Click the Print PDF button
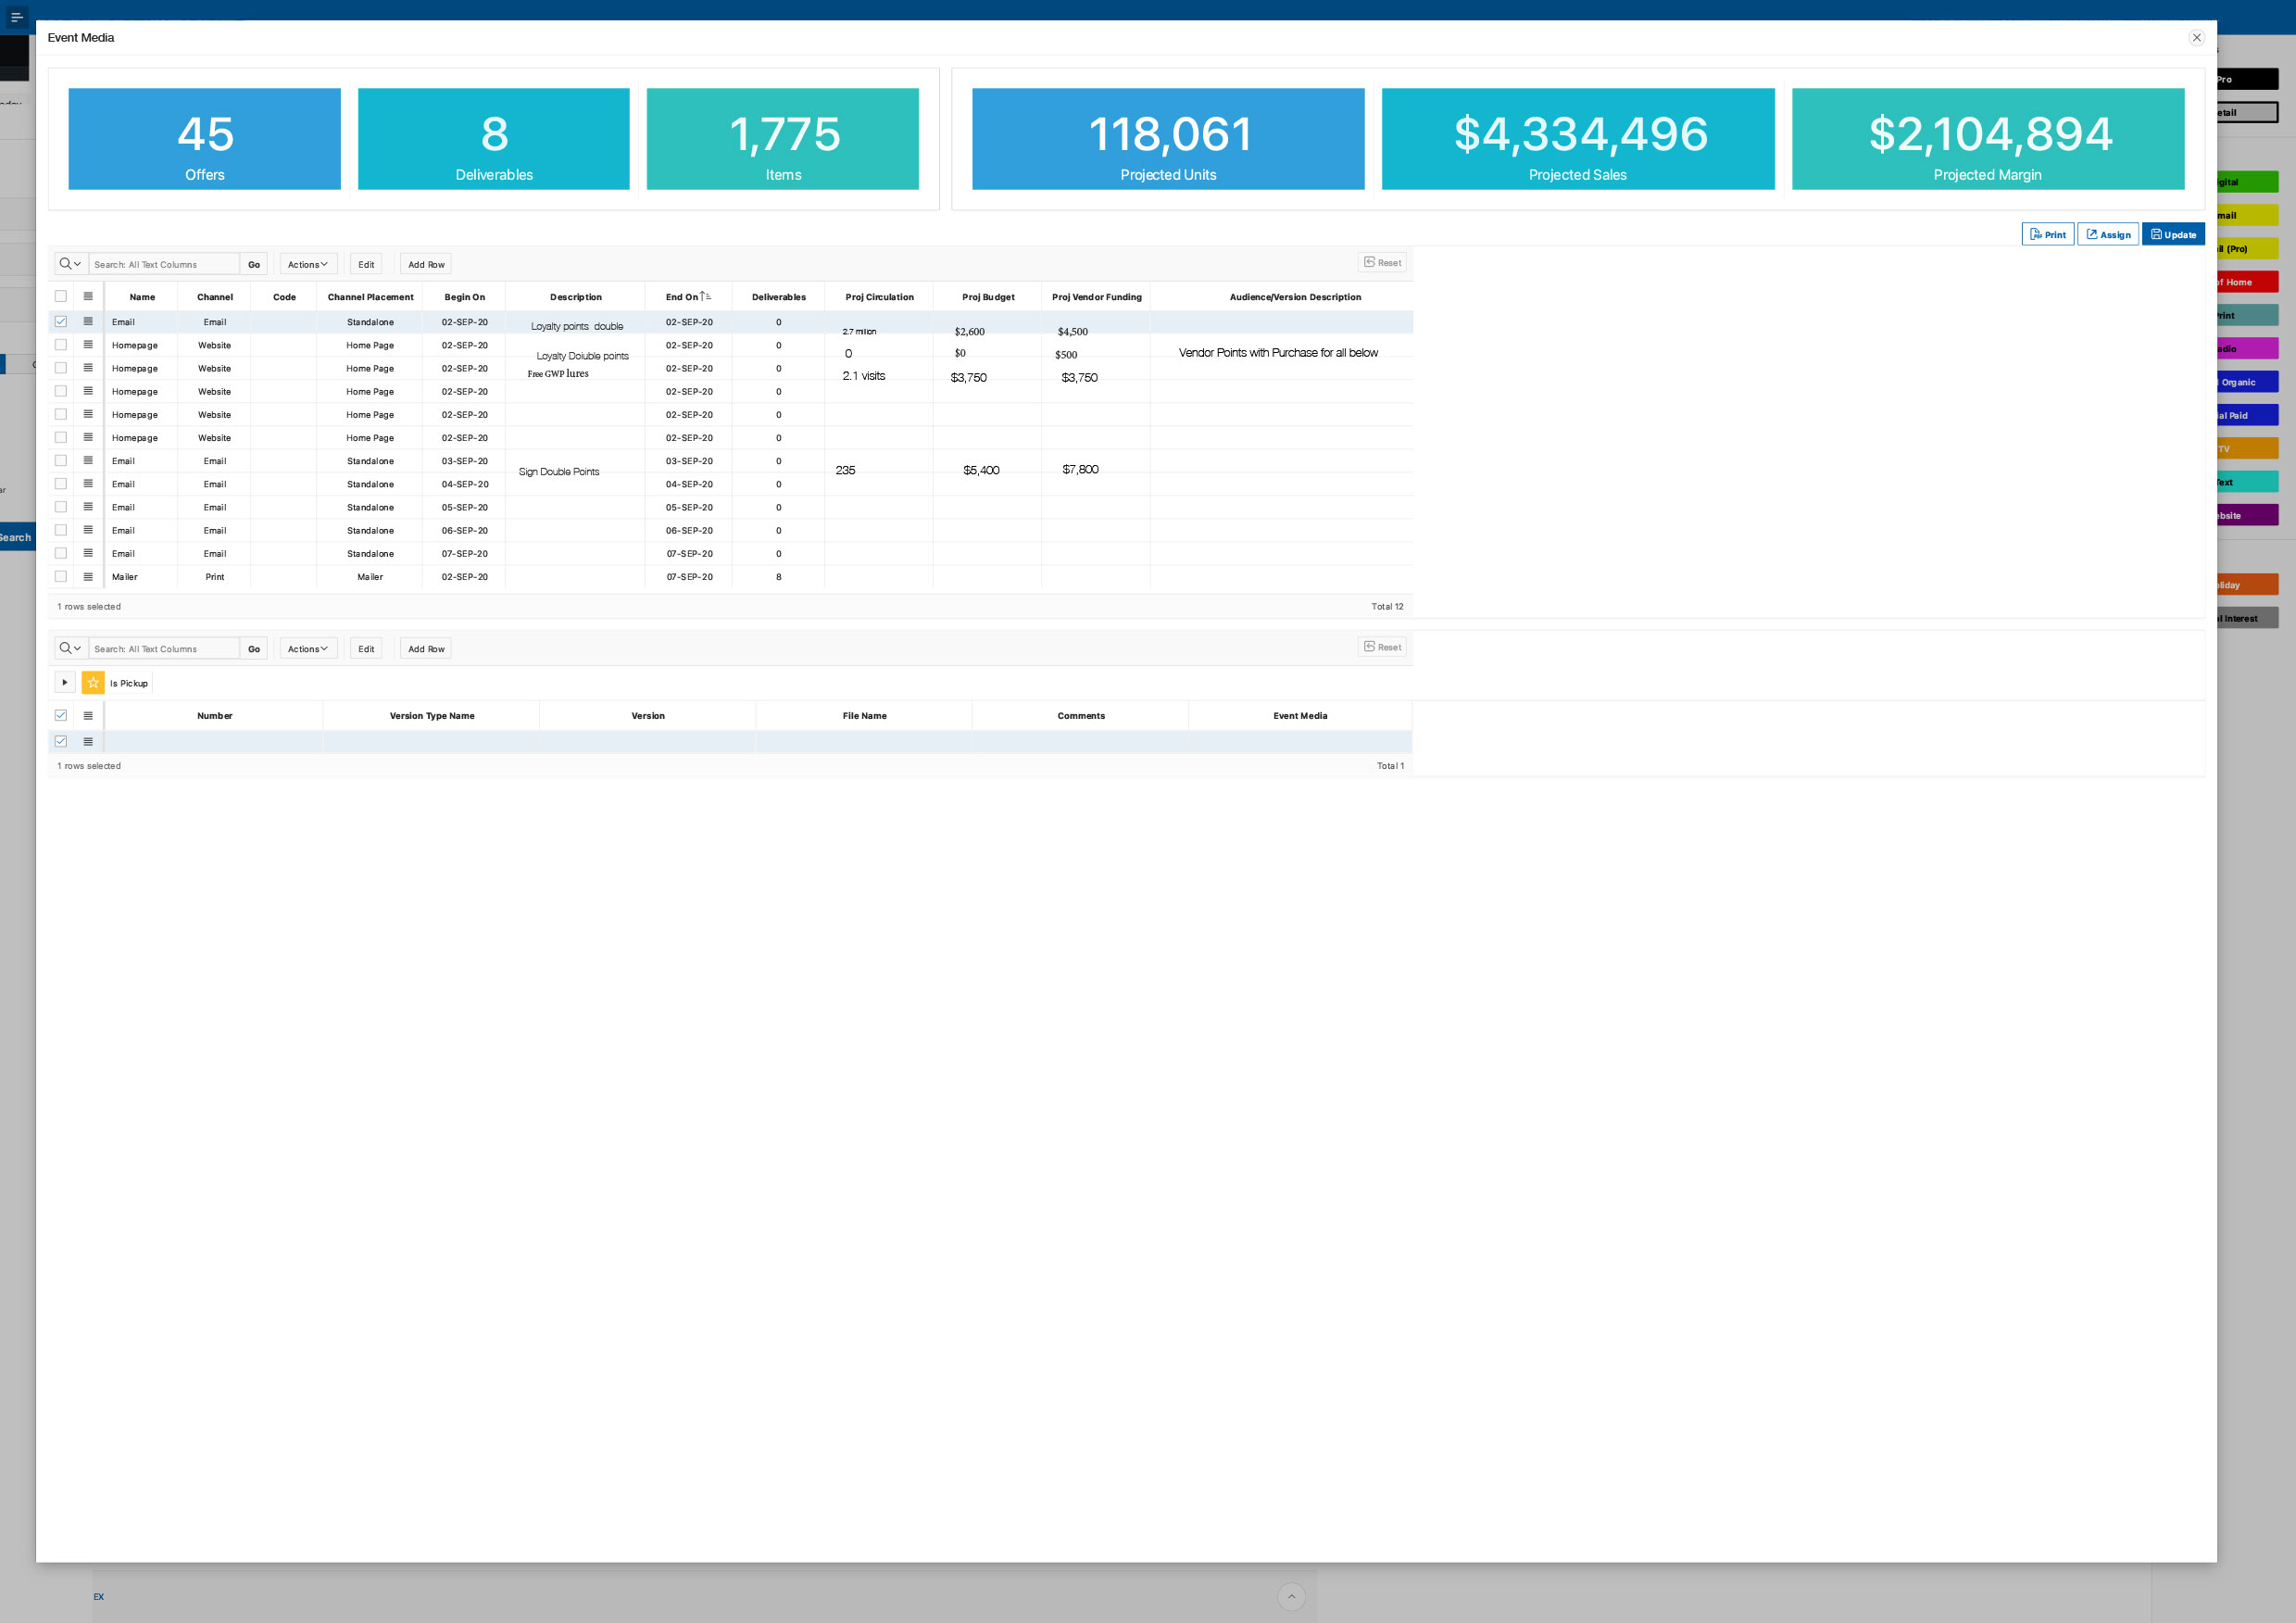Image resolution: width=2296 pixels, height=1623 pixels. coord(2047,234)
